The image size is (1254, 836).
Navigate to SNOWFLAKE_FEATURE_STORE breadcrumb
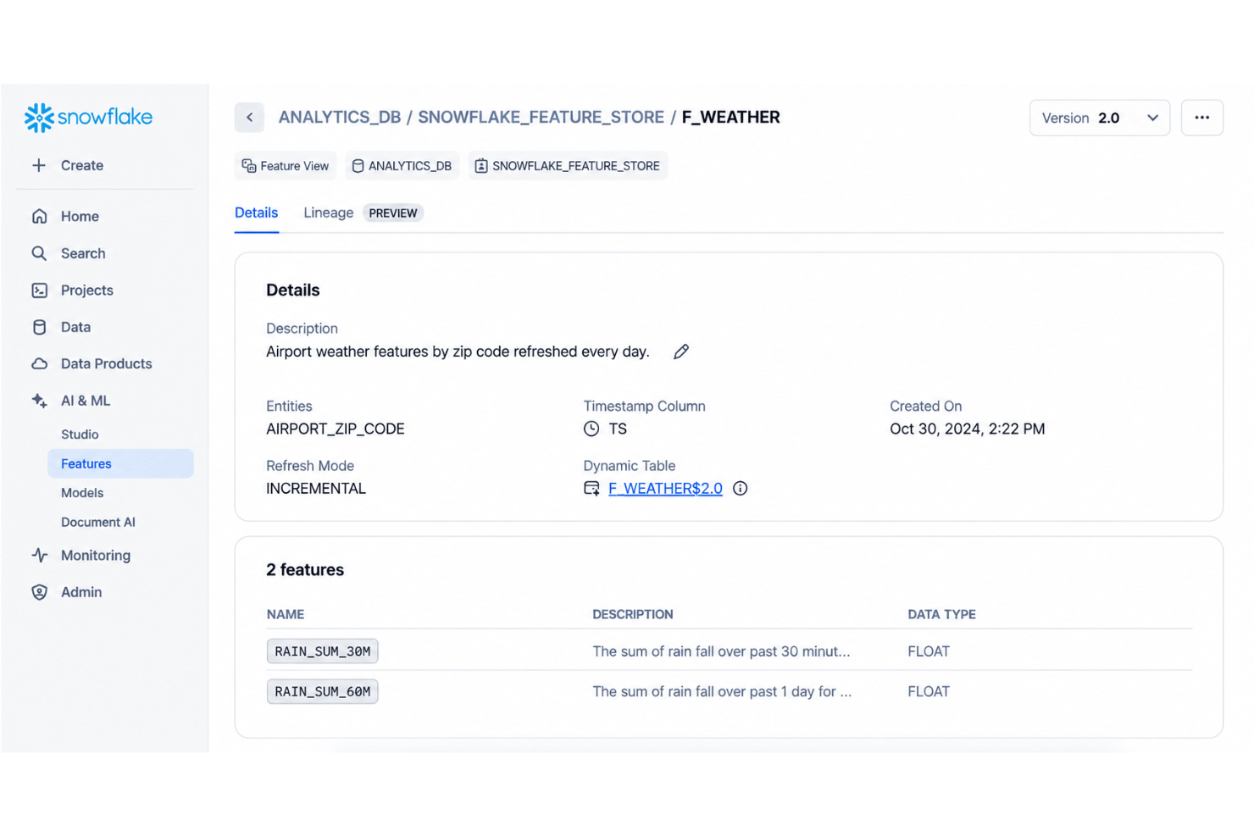pos(541,118)
